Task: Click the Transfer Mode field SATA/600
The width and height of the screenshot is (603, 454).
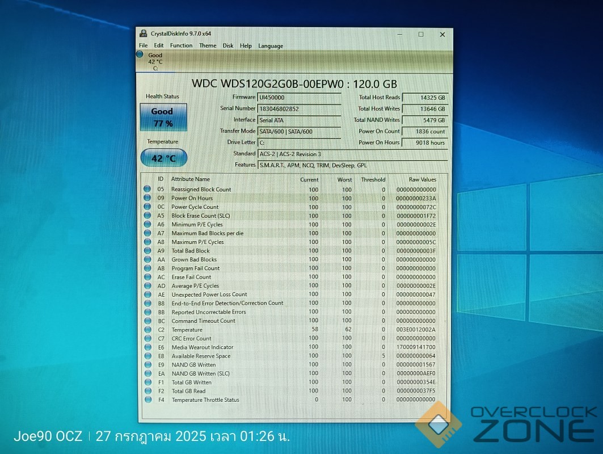Action: 299,132
